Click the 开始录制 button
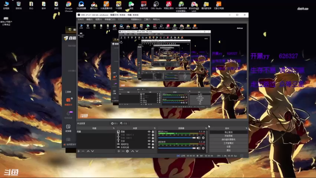The height and width of the screenshot is (178, 316). coord(228,136)
